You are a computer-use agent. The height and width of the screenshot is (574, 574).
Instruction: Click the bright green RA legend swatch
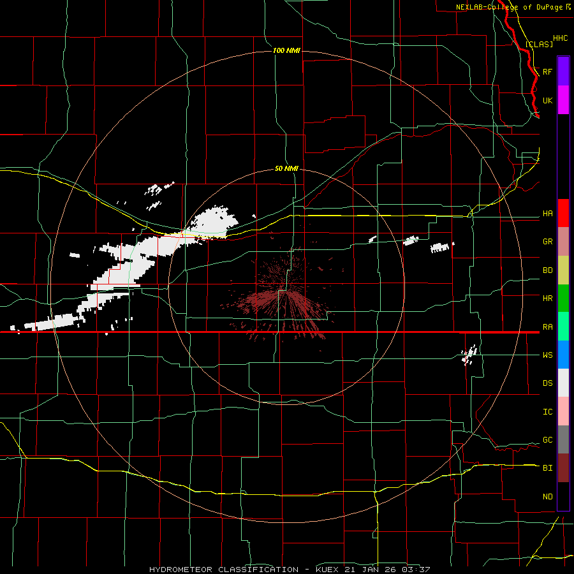click(563, 327)
